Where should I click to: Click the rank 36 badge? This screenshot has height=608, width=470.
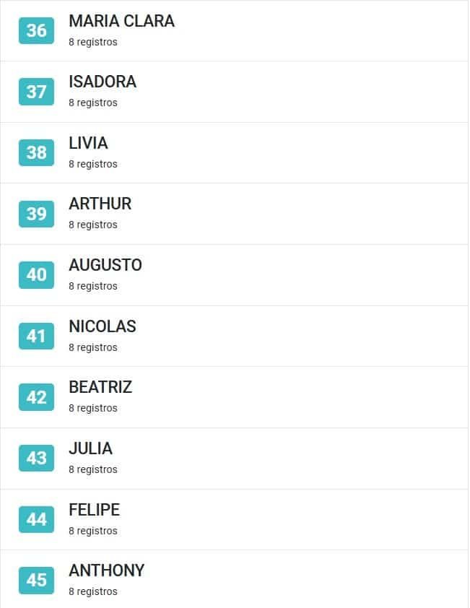(x=36, y=30)
